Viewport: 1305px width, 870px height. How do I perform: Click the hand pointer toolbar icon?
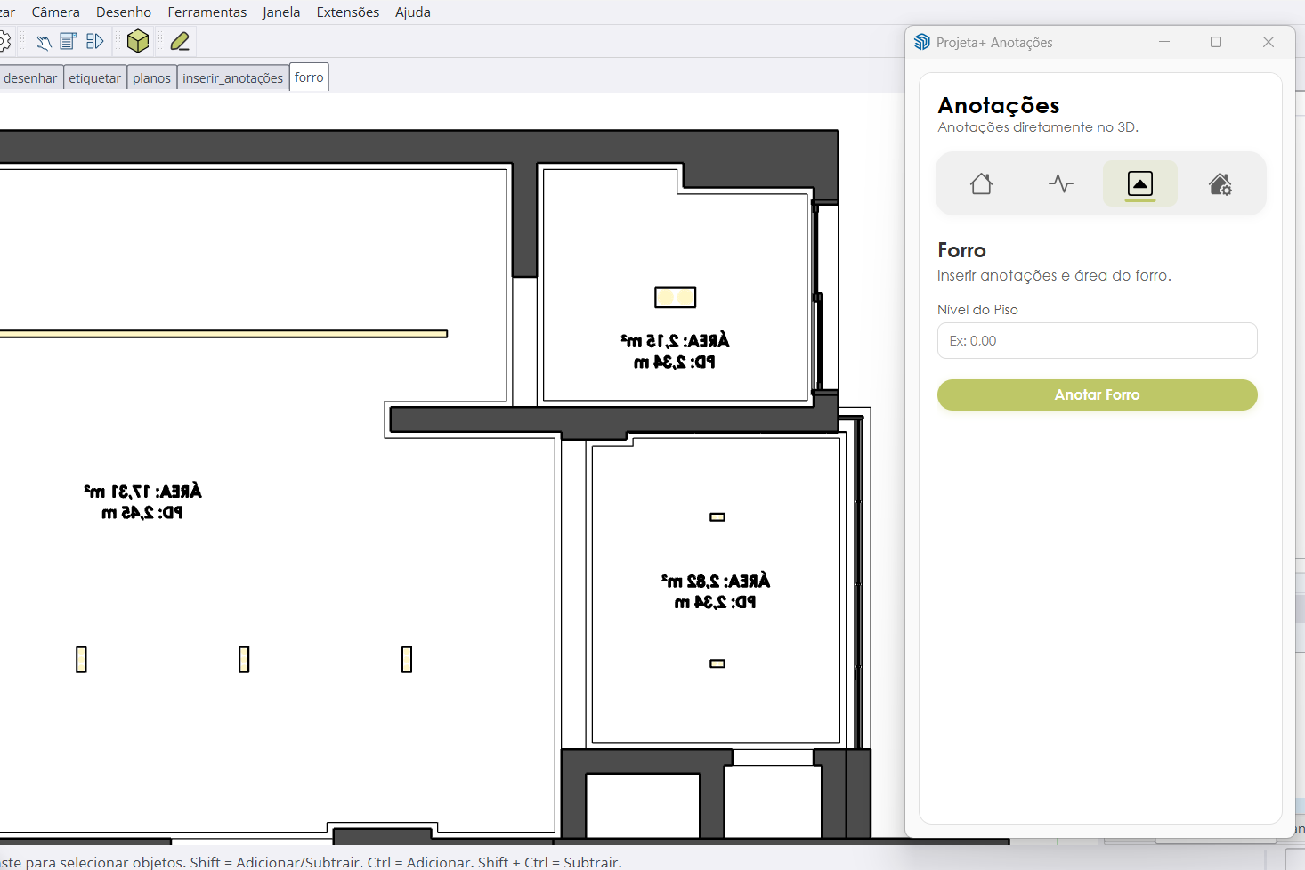pyautogui.click(x=43, y=42)
